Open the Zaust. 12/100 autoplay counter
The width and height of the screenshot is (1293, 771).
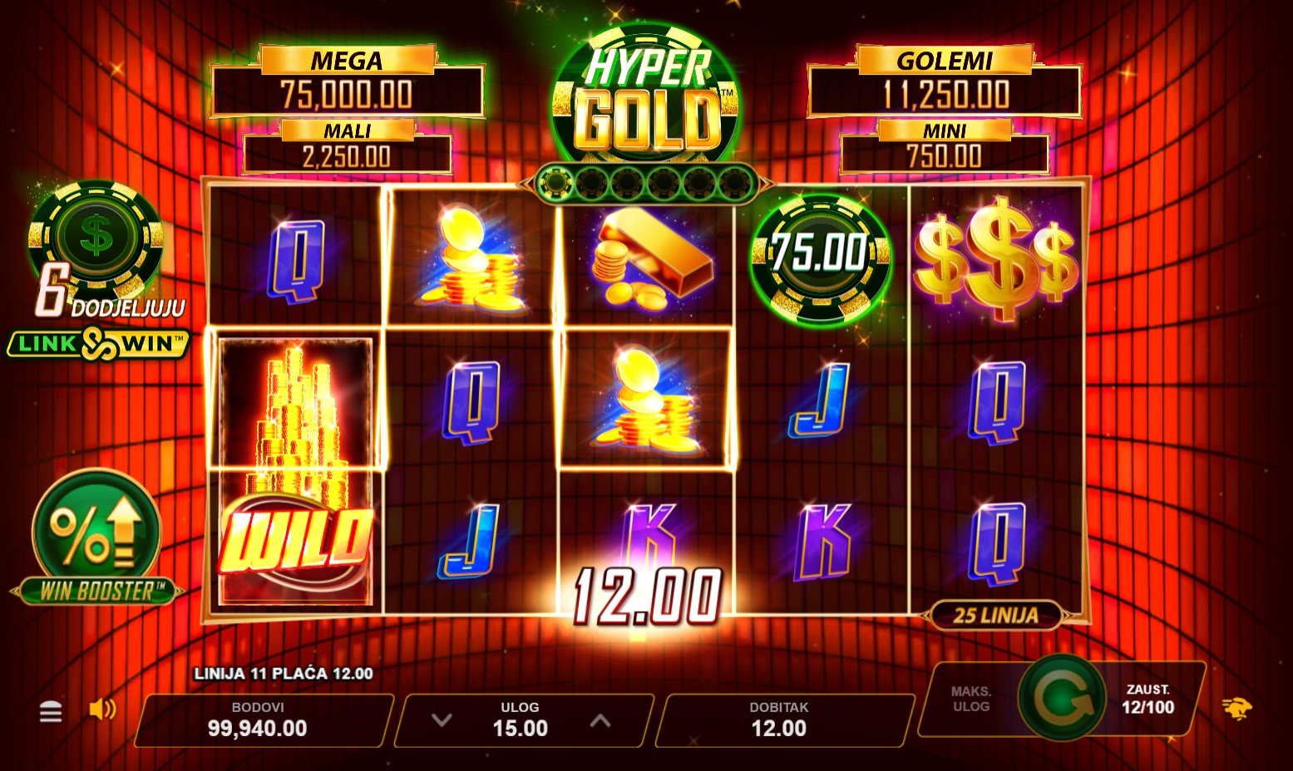point(1148,700)
